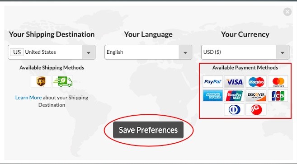Viewport: 297px width, 164px height.
Task: Click the UPS shipping method icon
Action: 41,82
